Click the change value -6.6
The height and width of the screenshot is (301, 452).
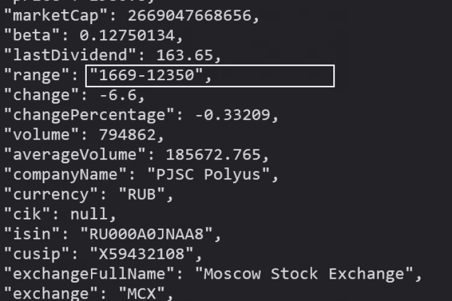pyautogui.click(x=118, y=95)
